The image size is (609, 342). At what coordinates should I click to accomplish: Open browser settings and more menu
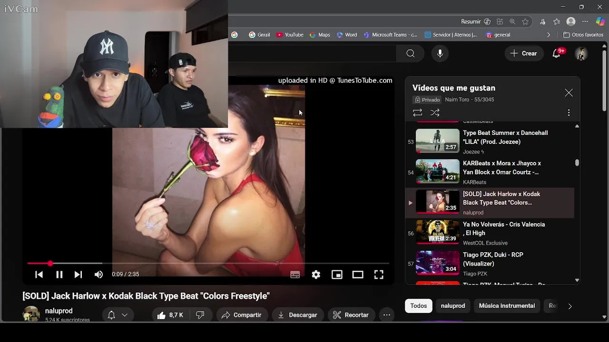tap(585, 21)
